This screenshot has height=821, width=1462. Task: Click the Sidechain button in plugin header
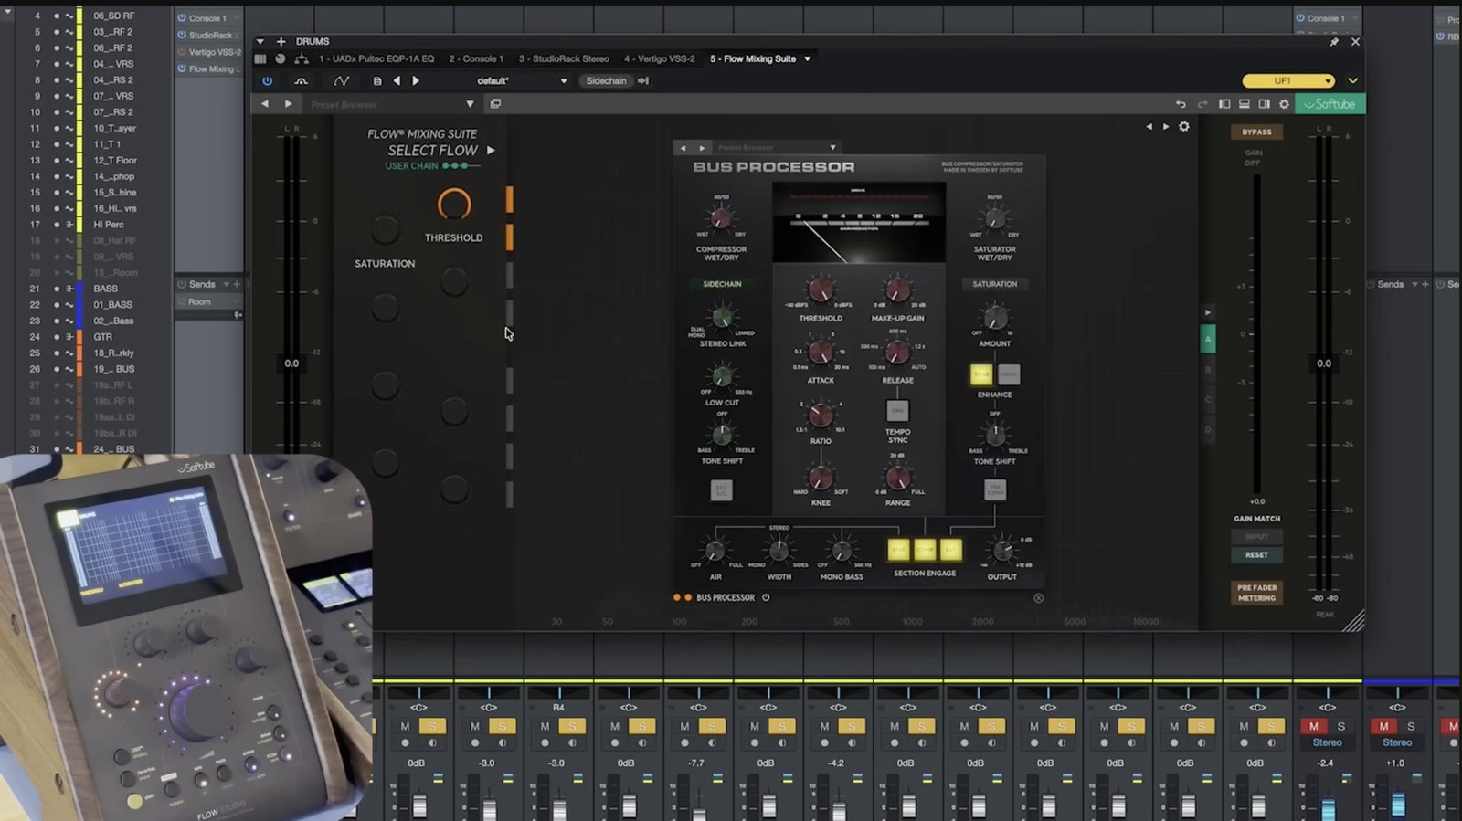(x=606, y=81)
